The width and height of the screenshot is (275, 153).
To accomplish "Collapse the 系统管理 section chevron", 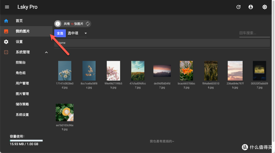I will [46, 52].
